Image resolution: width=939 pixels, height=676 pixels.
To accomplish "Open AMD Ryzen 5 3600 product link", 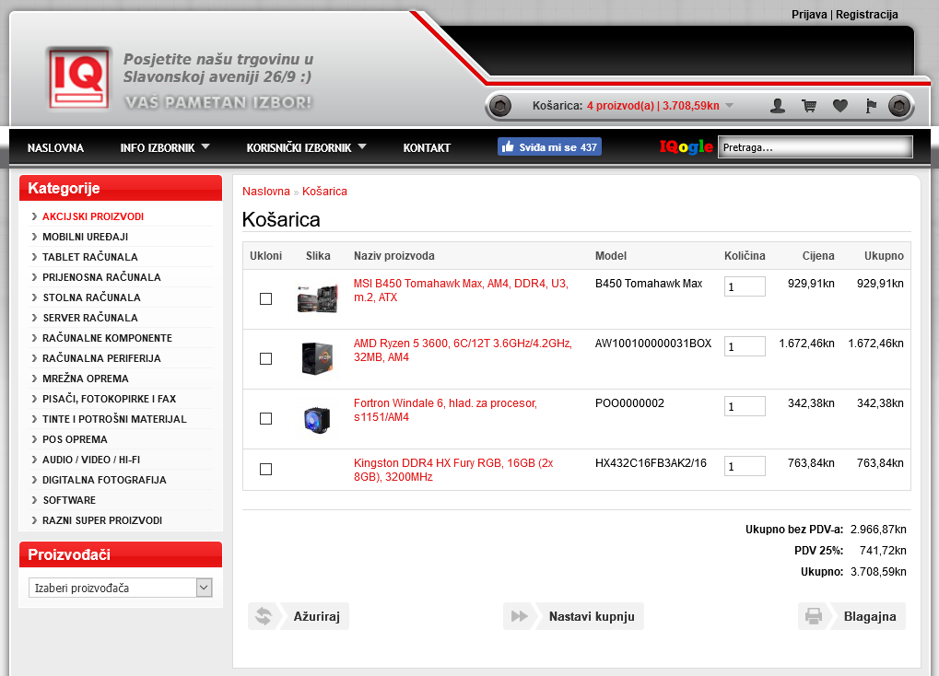I will point(463,350).
